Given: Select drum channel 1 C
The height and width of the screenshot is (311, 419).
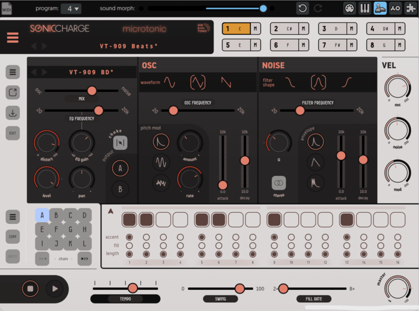Looking at the screenshot, I should click(236, 29).
